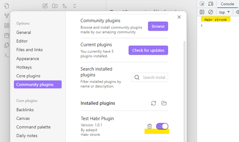This screenshot has width=239, height=142.
Task: Reload plugins with the refresh icon
Action: [x=154, y=103]
